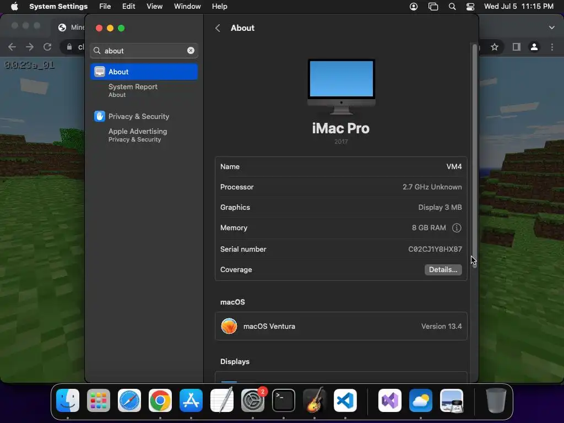Open the Help menu

219,7
